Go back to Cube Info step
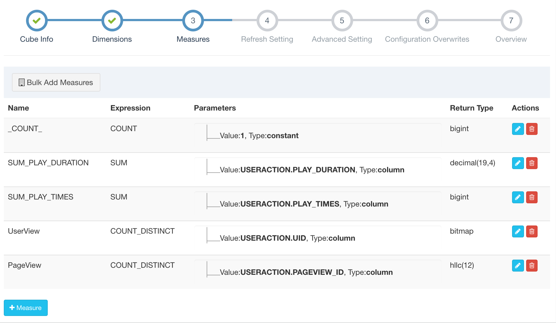Viewport: 556px width, 323px height. (37, 21)
